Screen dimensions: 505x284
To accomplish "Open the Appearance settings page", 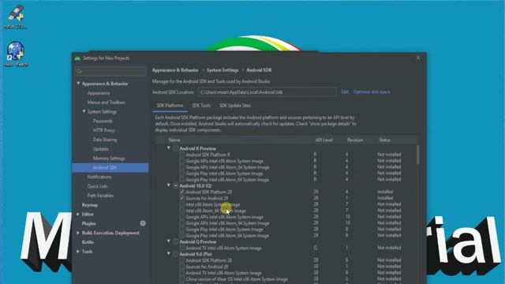I will pyautogui.click(x=99, y=93).
